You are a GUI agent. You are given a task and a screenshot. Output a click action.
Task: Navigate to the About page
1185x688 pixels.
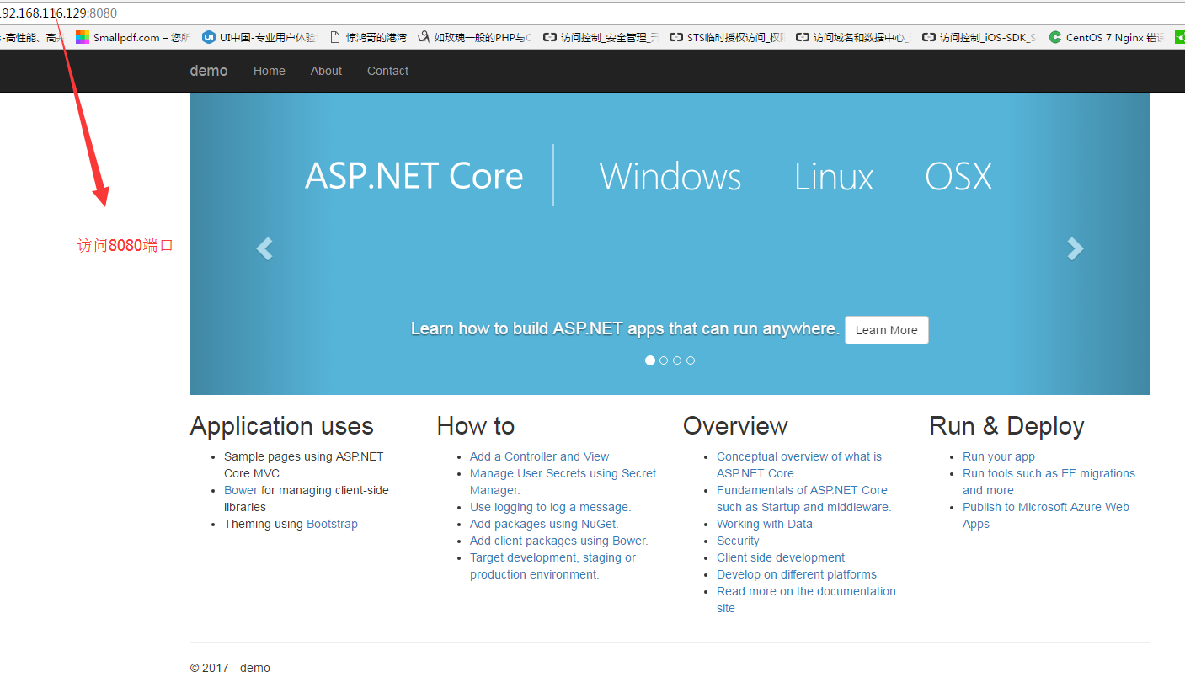pyautogui.click(x=326, y=71)
